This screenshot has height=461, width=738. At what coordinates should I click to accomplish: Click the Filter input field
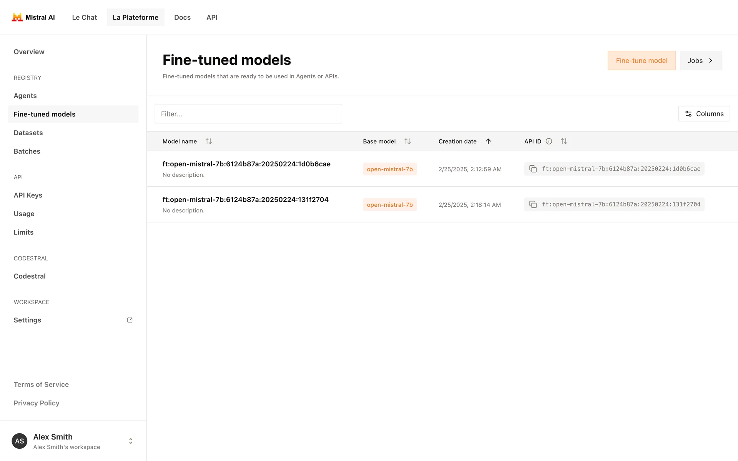point(248,114)
